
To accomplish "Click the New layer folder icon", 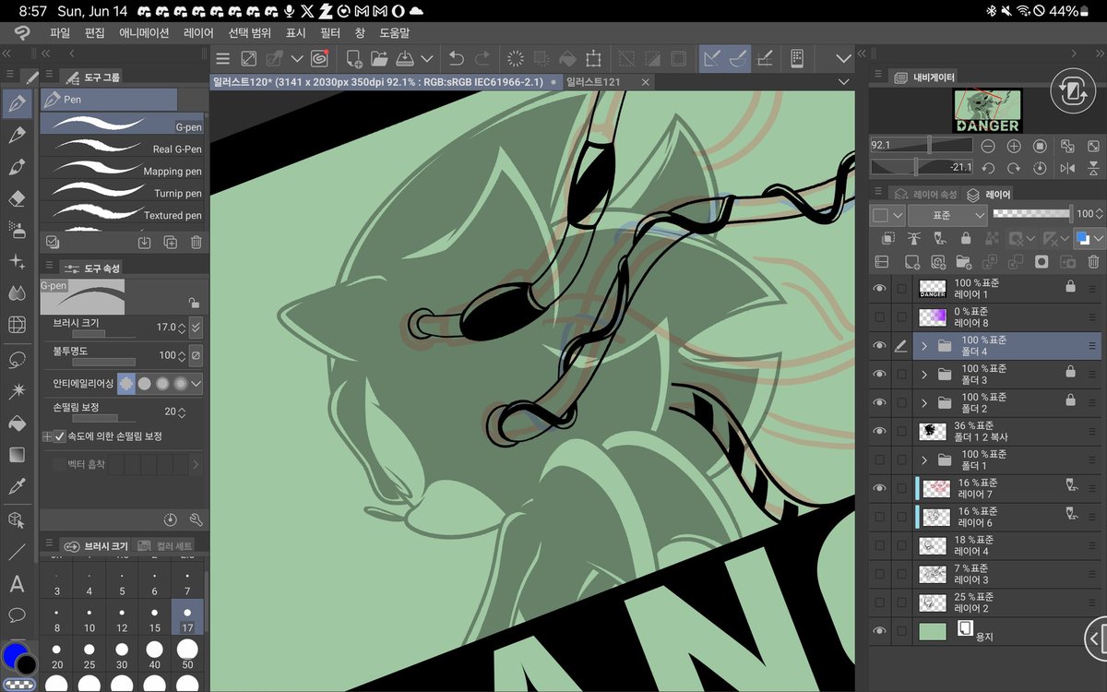I will (x=963, y=262).
